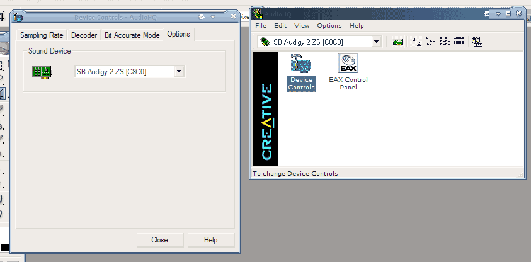The image size is (531, 262).
Task: Click the SB Audigy 2 ZS field in AudioHQ toolbar
Action: [319, 42]
